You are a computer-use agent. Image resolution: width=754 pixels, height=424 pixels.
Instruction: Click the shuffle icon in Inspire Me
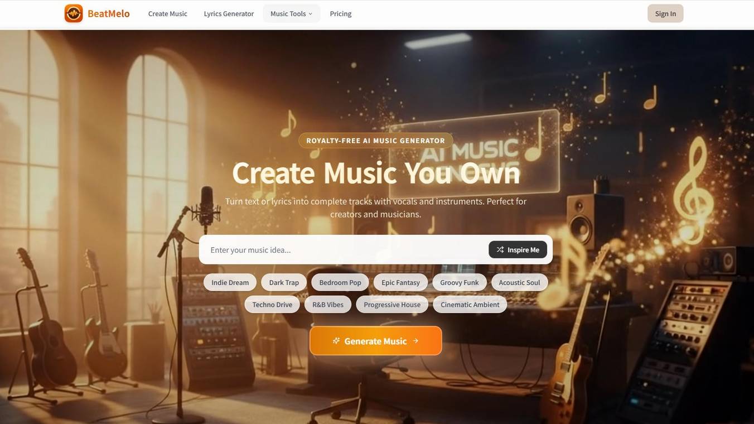point(500,250)
